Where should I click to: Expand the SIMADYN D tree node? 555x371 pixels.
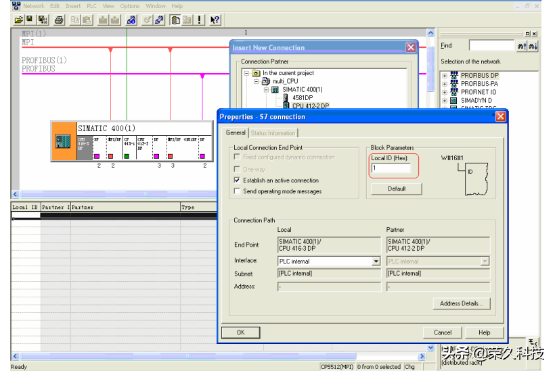[445, 101]
